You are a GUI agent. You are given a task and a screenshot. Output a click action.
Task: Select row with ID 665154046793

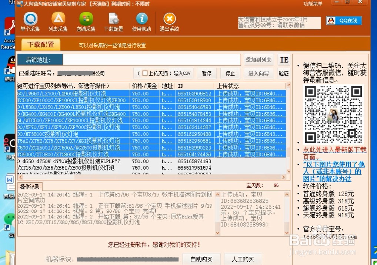click(152, 107)
